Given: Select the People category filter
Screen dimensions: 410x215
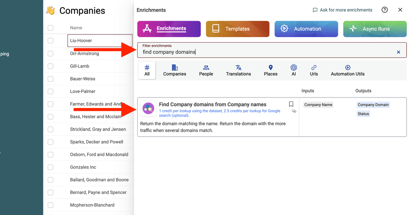Looking at the screenshot, I should [x=206, y=71].
